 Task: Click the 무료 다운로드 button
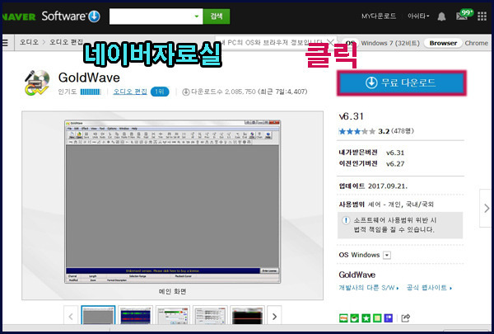click(x=402, y=82)
